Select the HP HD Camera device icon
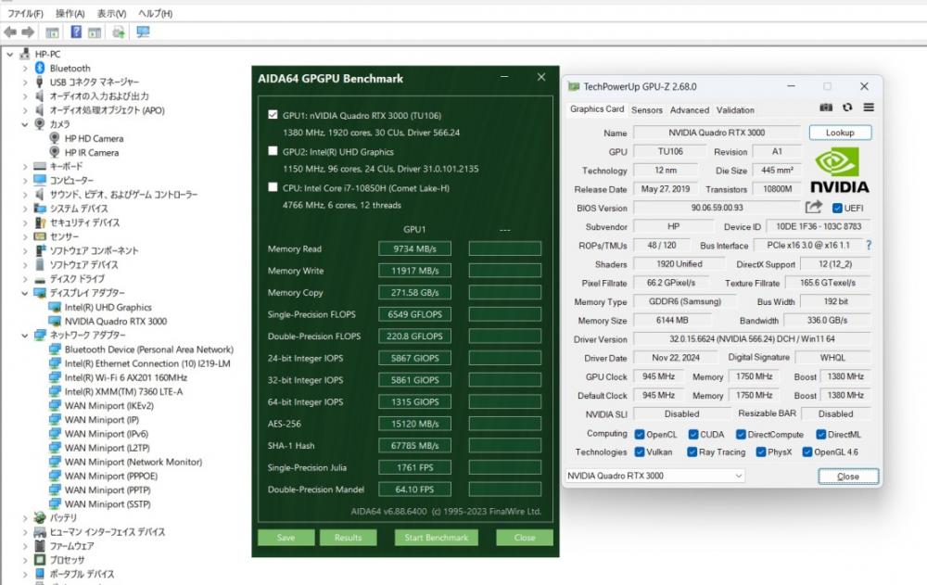The height and width of the screenshot is (585, 927). click(55, 138)
